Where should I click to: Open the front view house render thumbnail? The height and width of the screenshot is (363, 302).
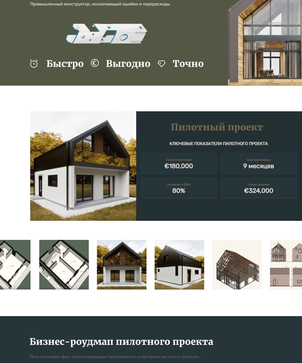(x=122, y=265)
